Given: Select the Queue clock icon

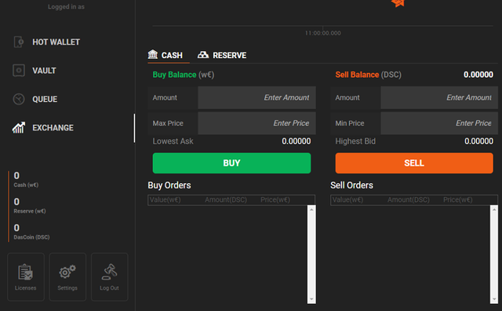Looking at the screenshot, I should coord(19,99).
